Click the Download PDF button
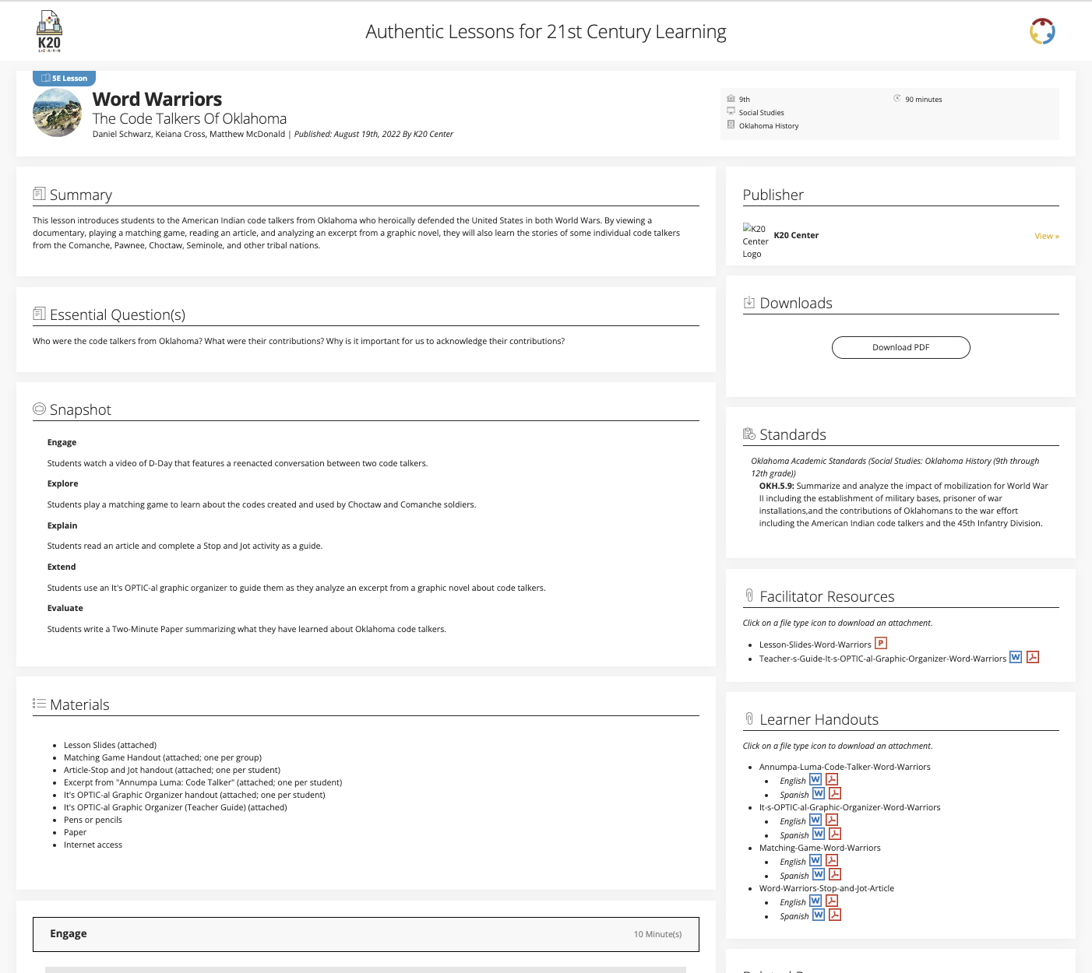The width and height of the screenshot is (1092, 973). (900, 347)
